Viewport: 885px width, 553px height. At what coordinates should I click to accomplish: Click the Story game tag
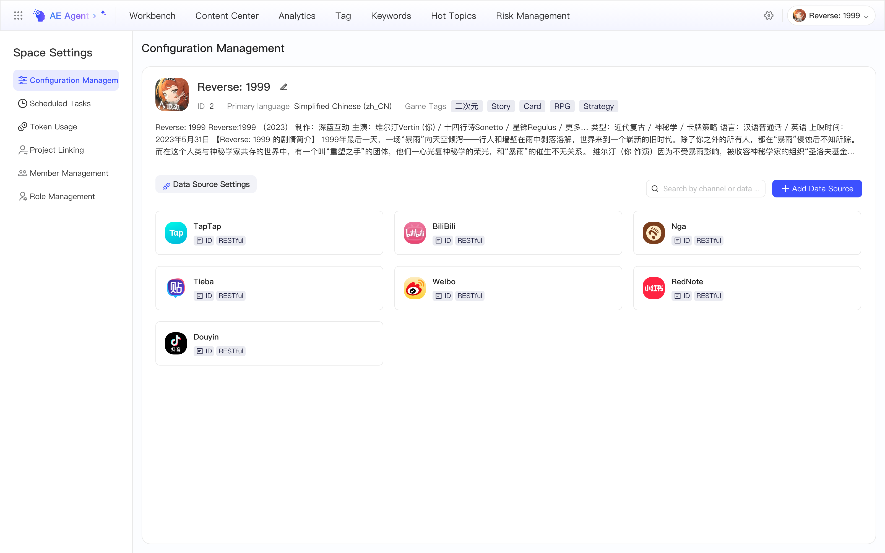pos(501,106)
